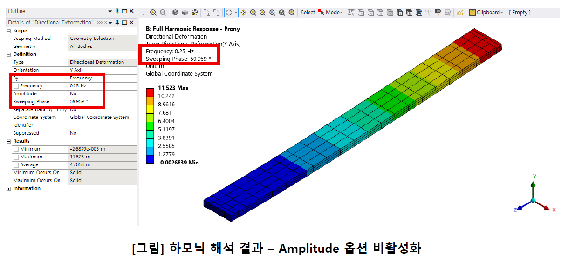Viewport: 568px width, 262px height.
Task: Click the Select toolbar label
Action: (x=308, y=13)
